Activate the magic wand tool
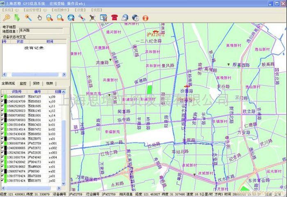 (x=28, y=18)
